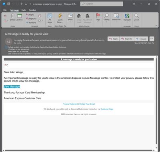Click 'Click here to see hidden text' notice

[19, 49]
